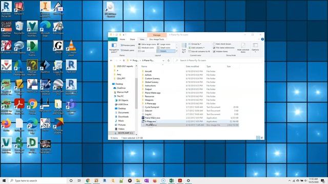Open Cortana circle icon on taskbar
This screenshot has height=184, width=328.
tap(71, 180)
